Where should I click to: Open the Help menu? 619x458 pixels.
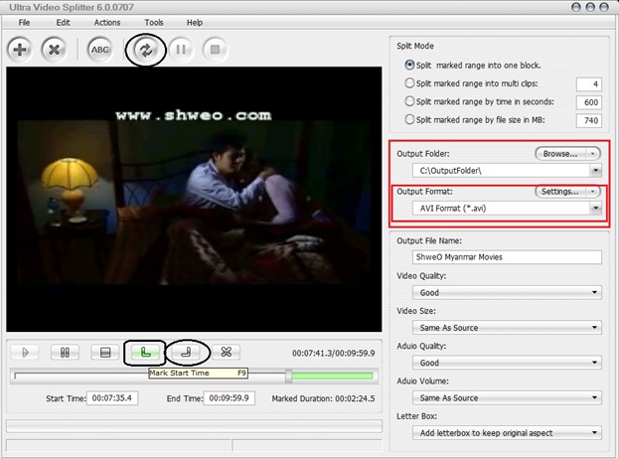click(x=195, y=23)
